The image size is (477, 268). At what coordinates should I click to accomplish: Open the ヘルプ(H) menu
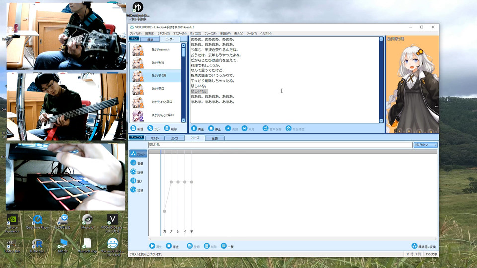tap(266, 33)
